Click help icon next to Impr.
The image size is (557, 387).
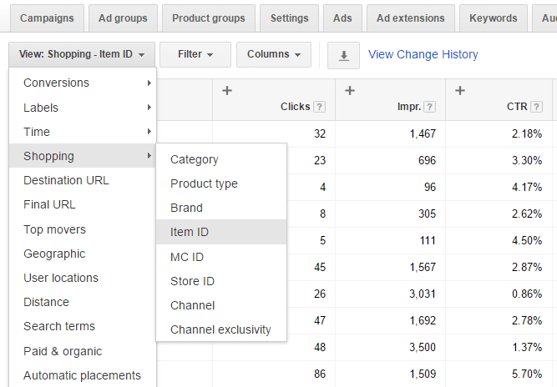tap(429, 107)
